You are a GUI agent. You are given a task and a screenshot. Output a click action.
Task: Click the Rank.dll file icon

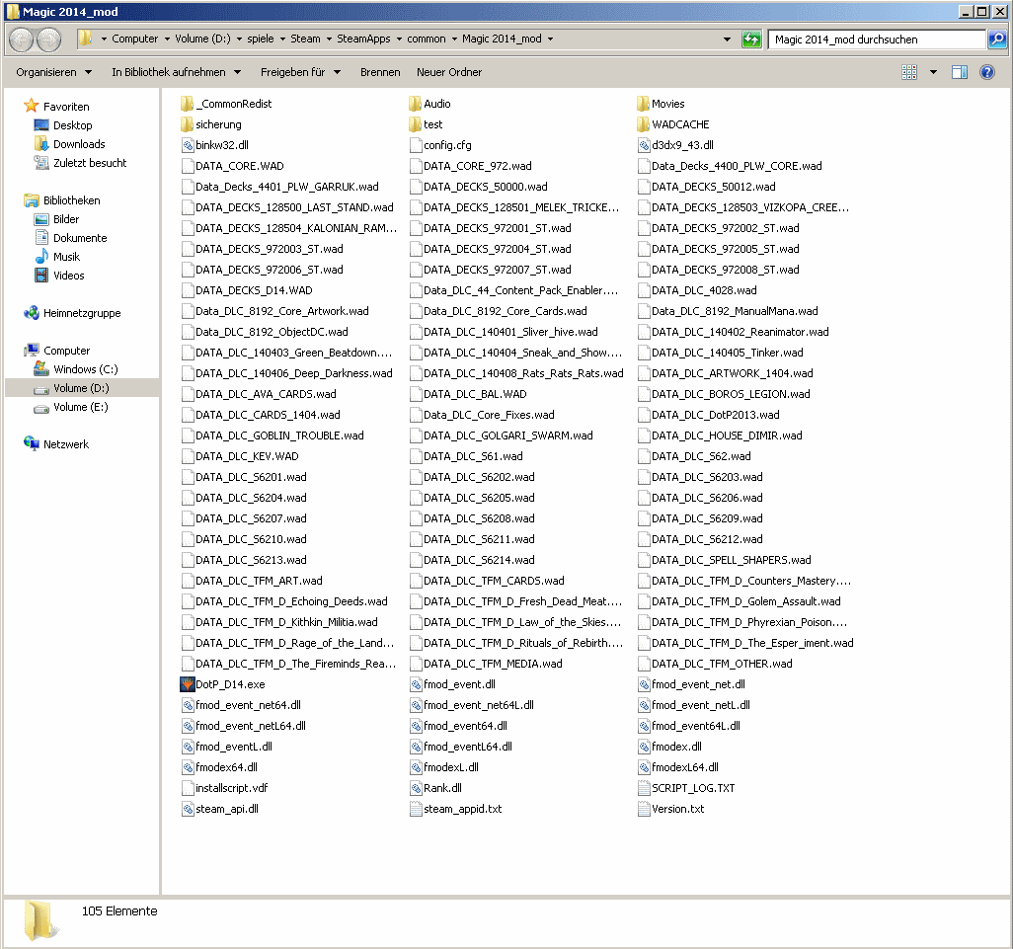coord(416,788)
